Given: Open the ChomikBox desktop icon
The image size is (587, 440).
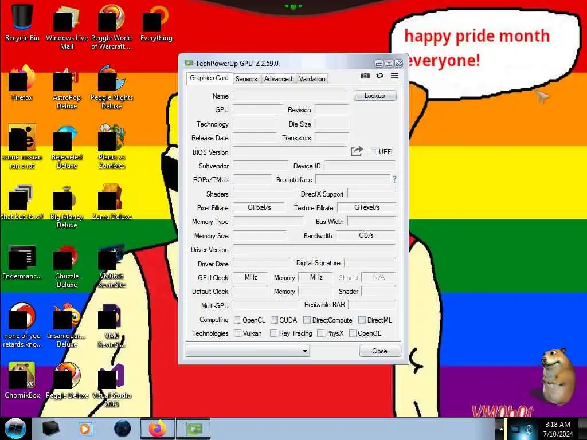Looking at the screenshot, I should (22, 380).
